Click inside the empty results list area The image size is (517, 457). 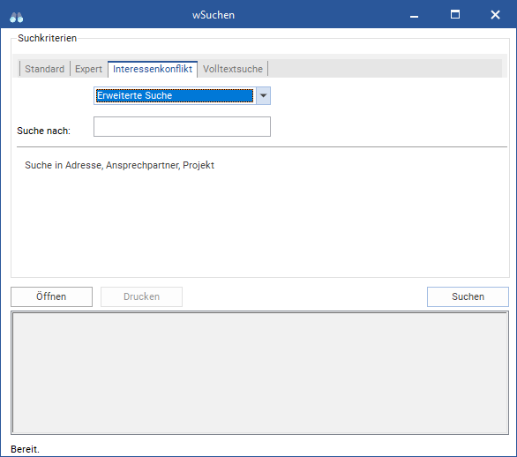click(x=259, y=372)
